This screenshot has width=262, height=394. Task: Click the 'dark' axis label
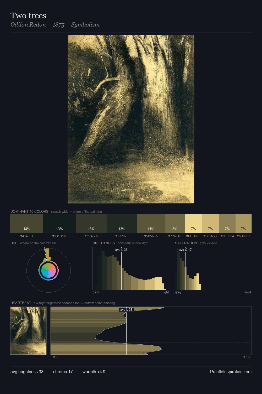point(96,292)
